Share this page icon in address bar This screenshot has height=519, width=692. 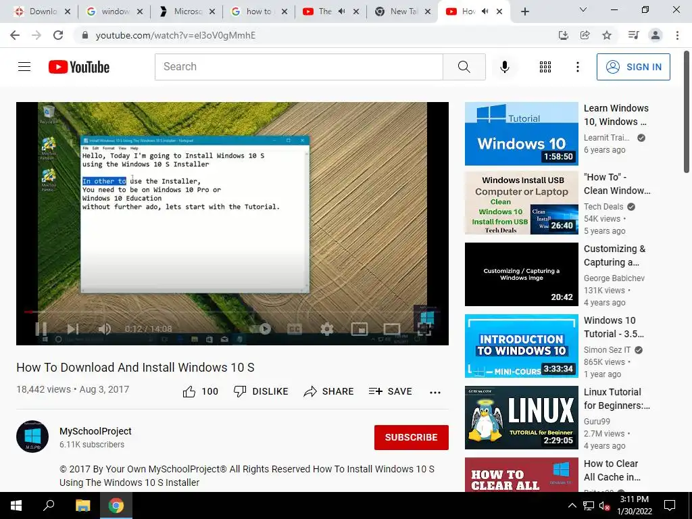[585, 35]
